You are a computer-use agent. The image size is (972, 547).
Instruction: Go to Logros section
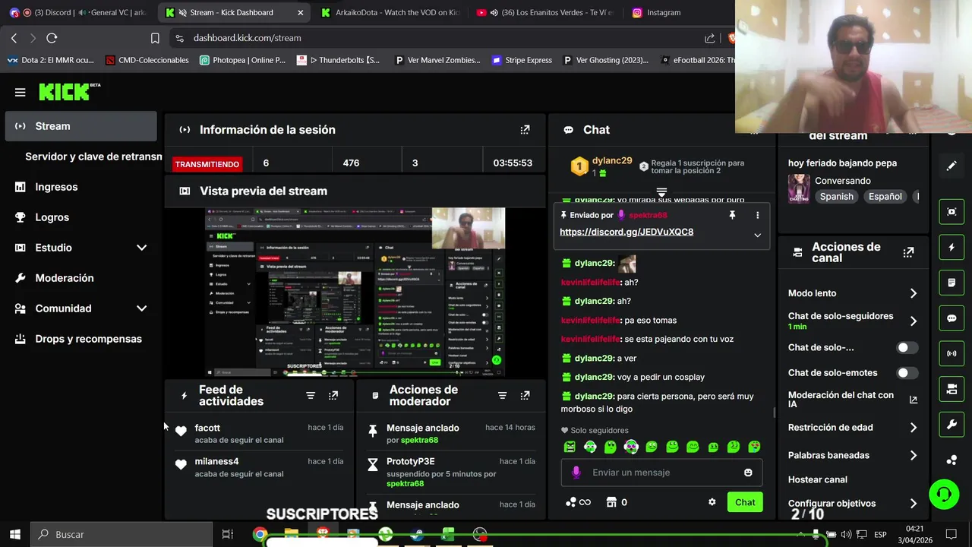[80, 217]
